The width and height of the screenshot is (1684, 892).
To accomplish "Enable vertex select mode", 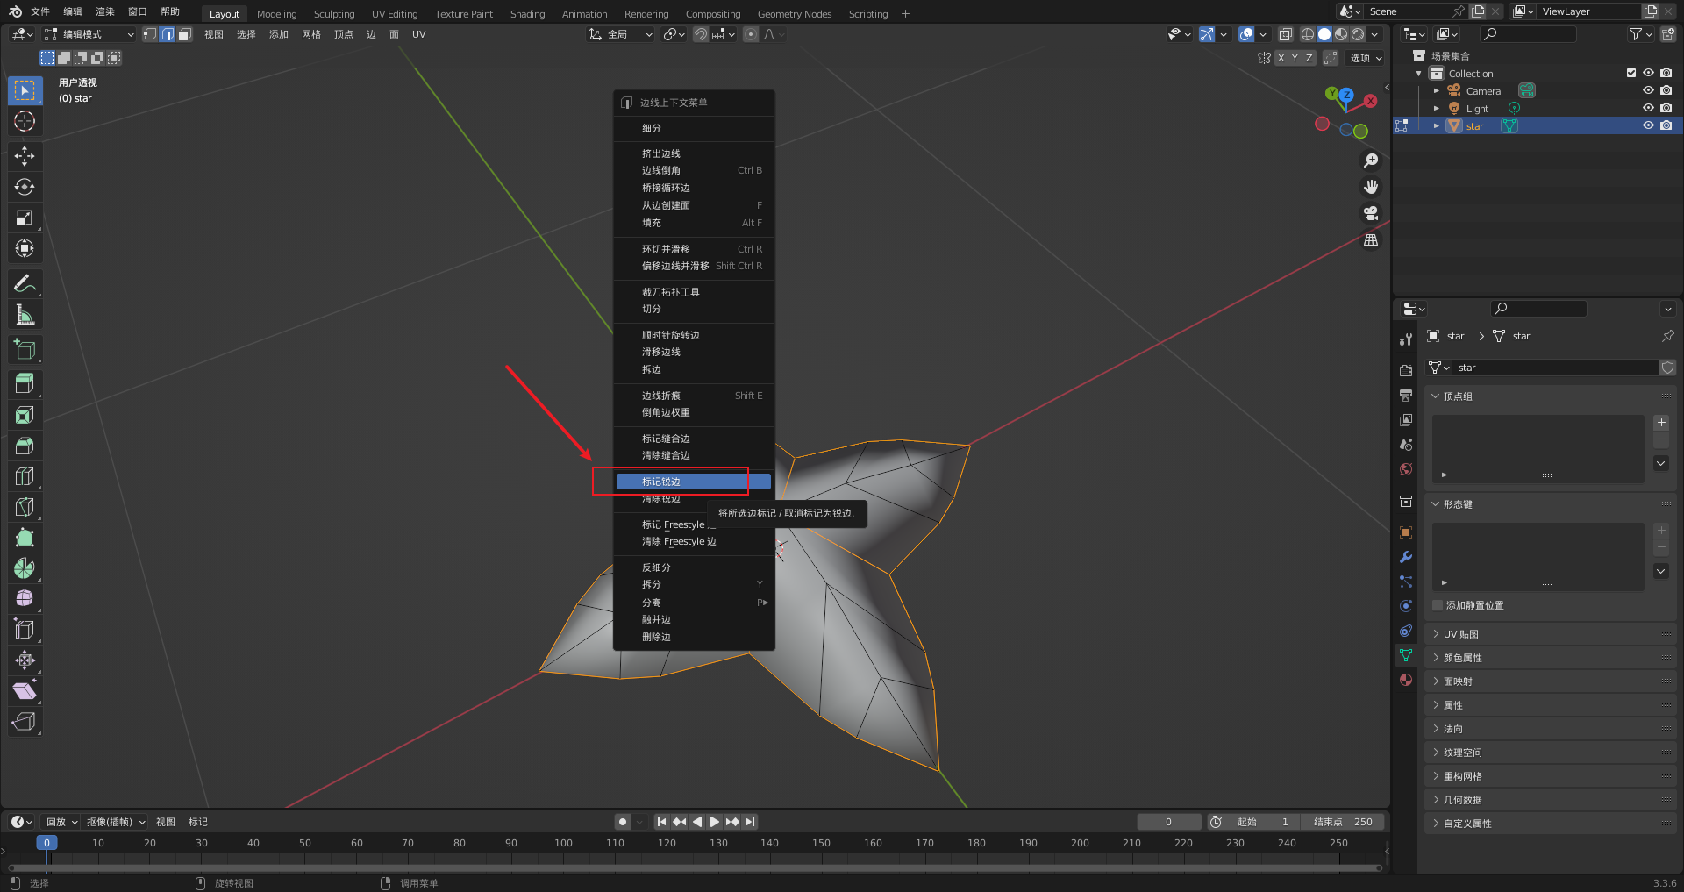I will (150, 34).
